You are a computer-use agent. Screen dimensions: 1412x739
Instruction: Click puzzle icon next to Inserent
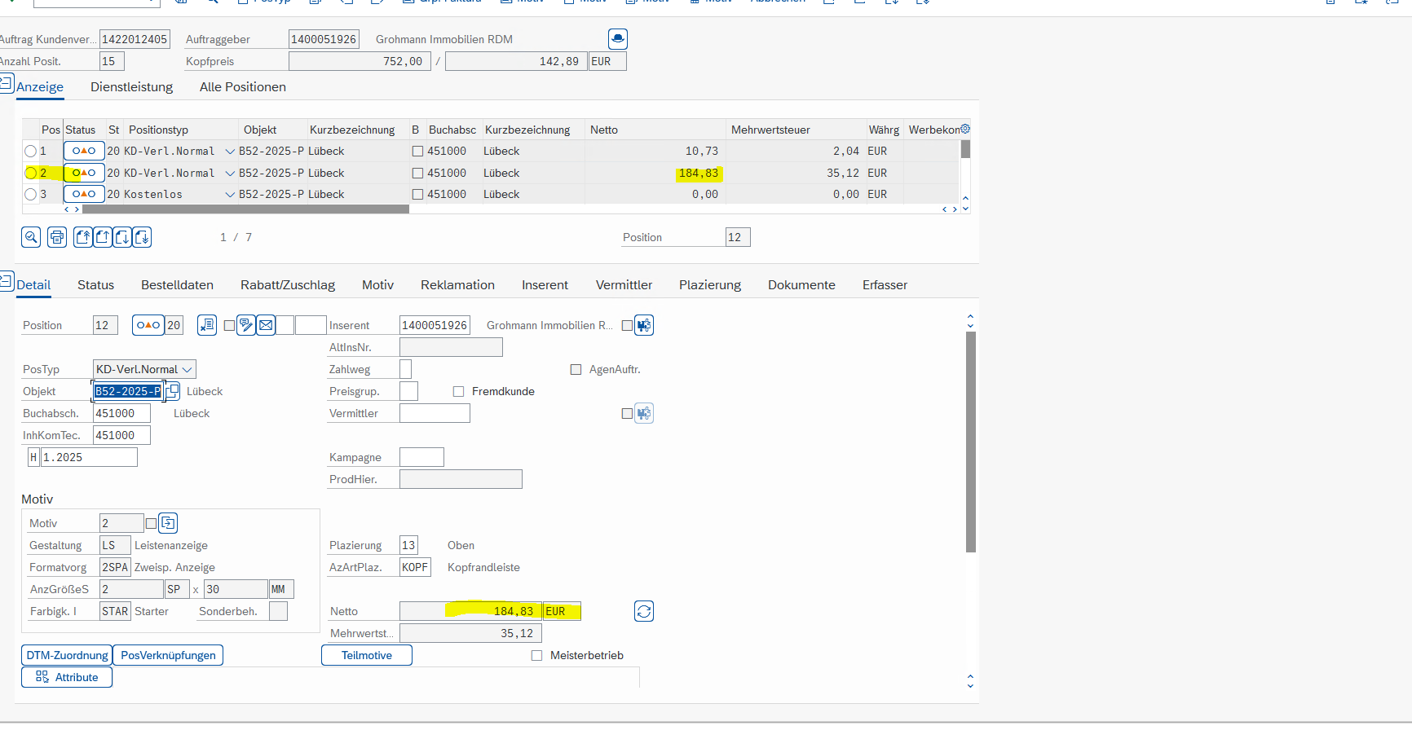click(x=644, y=325)
